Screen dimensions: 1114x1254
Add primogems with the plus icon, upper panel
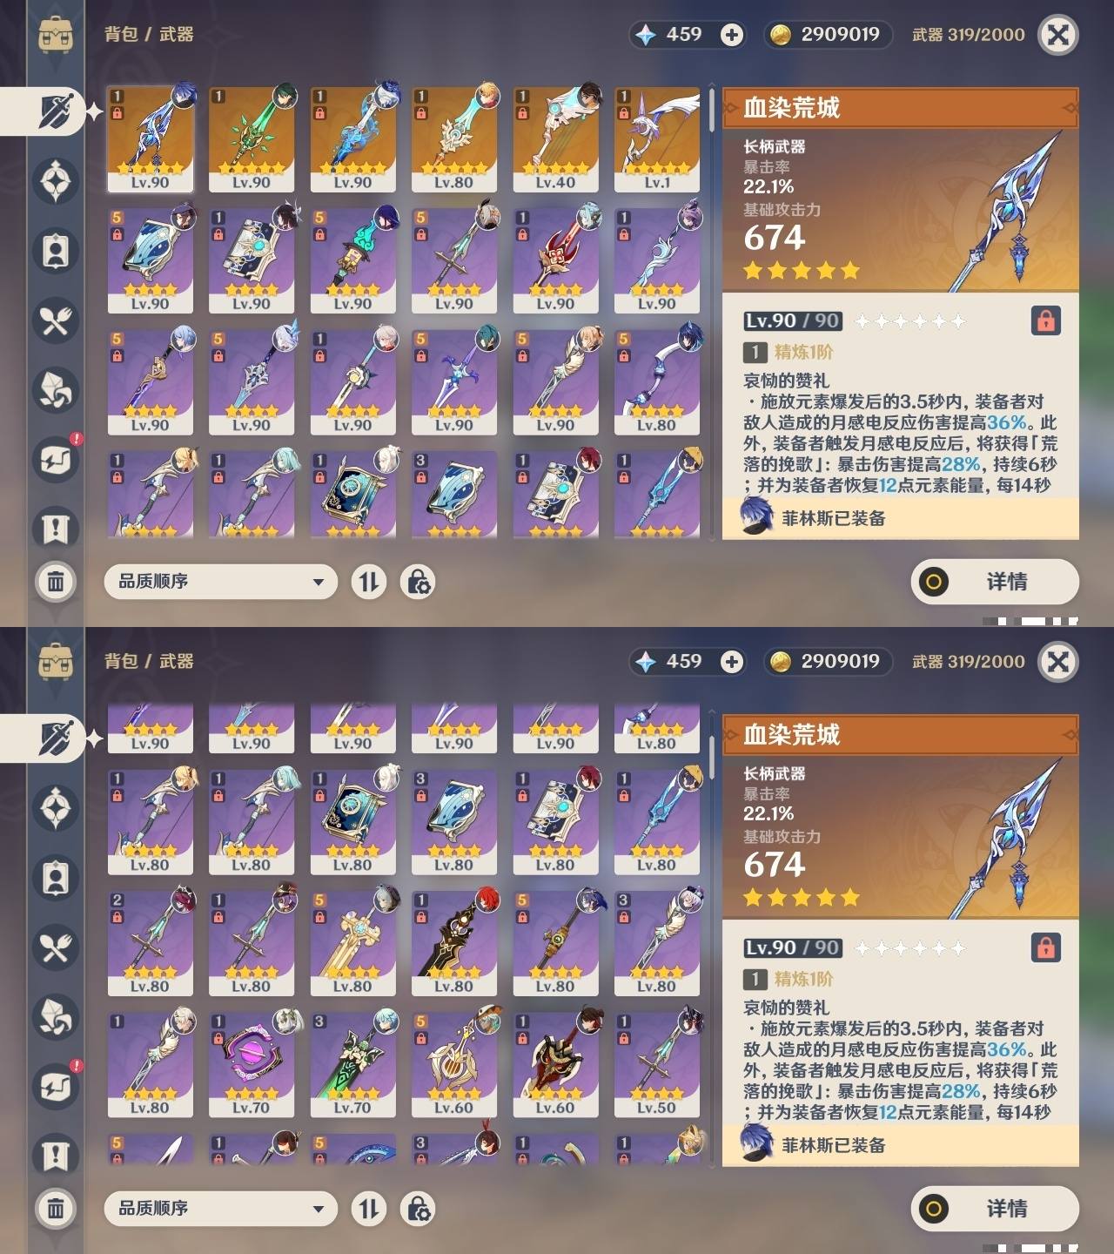(732, 35)
